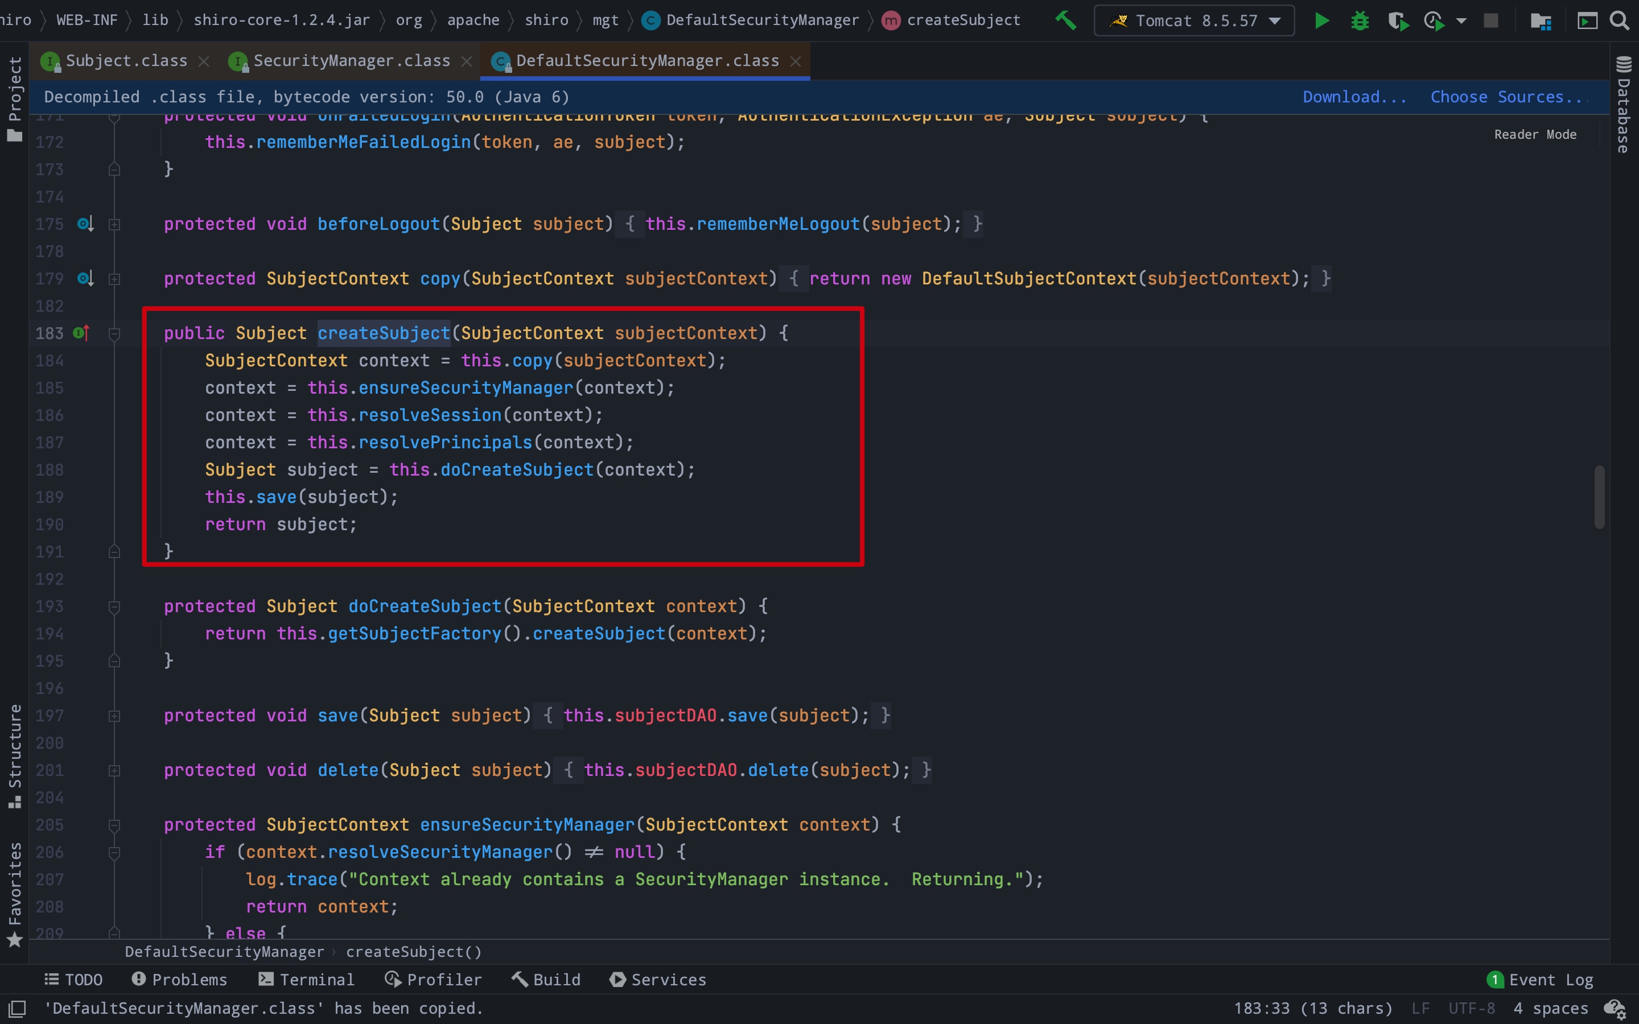This screenshot has width=1639, height=1024.
Task: Close the SecurityManager.class tab
Action: pos(466,61)
